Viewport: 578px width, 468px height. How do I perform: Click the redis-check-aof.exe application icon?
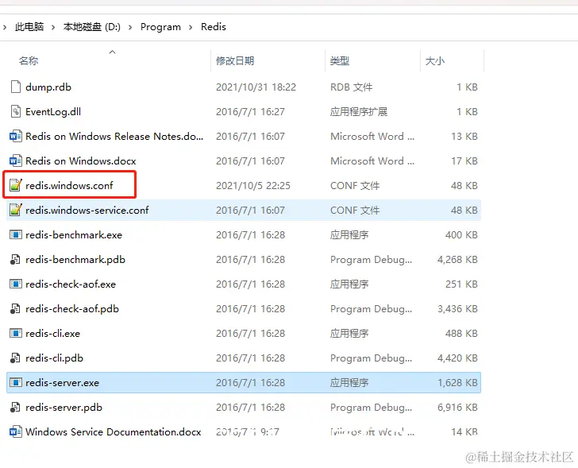click(16, 284)
